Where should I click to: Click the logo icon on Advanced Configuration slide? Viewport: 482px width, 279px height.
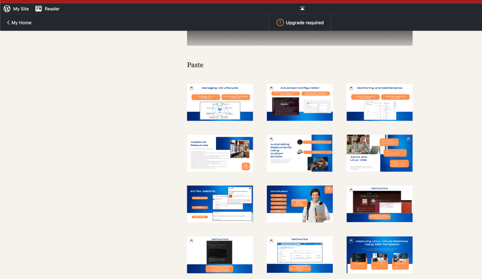(x=272, y=88)
